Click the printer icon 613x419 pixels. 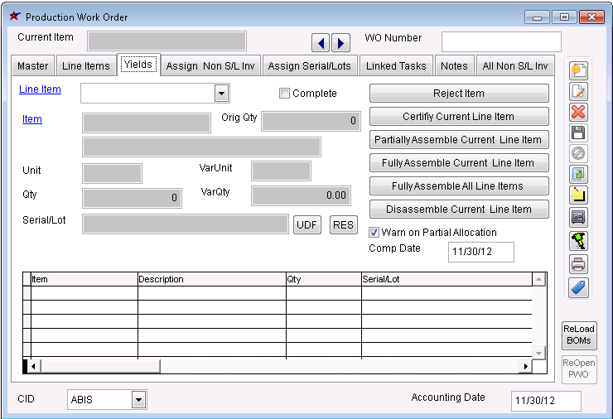(579, 264)
